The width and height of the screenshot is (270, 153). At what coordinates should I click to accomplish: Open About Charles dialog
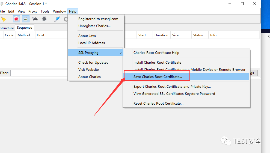coord(96,77)
